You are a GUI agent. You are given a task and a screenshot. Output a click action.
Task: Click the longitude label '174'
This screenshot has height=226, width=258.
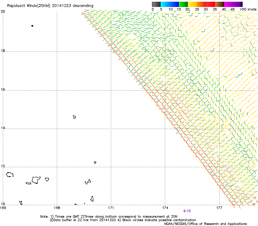coord(165,208)
